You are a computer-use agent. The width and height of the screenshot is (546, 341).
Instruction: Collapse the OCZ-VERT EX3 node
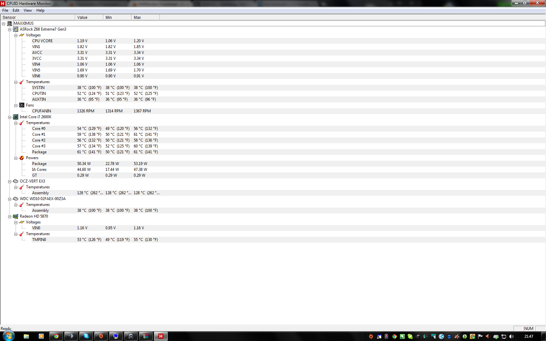coord(9,182)
